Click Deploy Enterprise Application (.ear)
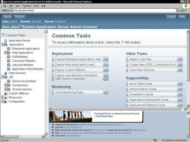This screenshot has width=190, height=142. pos(78,59)
